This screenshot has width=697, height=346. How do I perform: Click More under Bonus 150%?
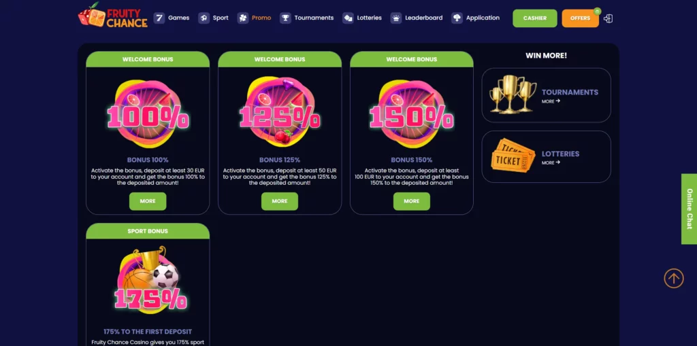coord(412,201)
